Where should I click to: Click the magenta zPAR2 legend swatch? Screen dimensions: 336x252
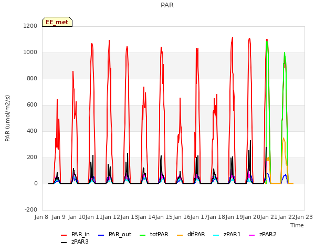[x=252, y=235]
